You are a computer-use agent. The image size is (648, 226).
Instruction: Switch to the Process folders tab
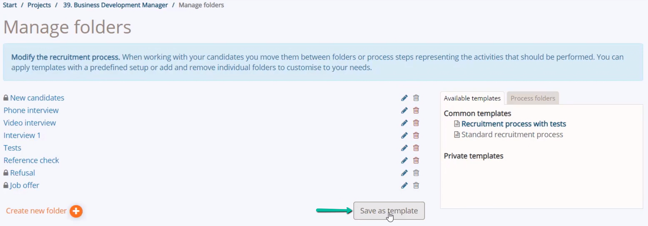pos(533,98)
